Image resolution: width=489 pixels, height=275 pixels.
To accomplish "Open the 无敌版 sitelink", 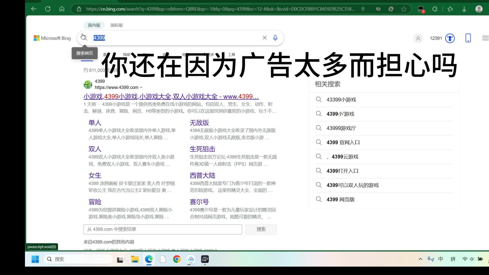I will [199, 122].
